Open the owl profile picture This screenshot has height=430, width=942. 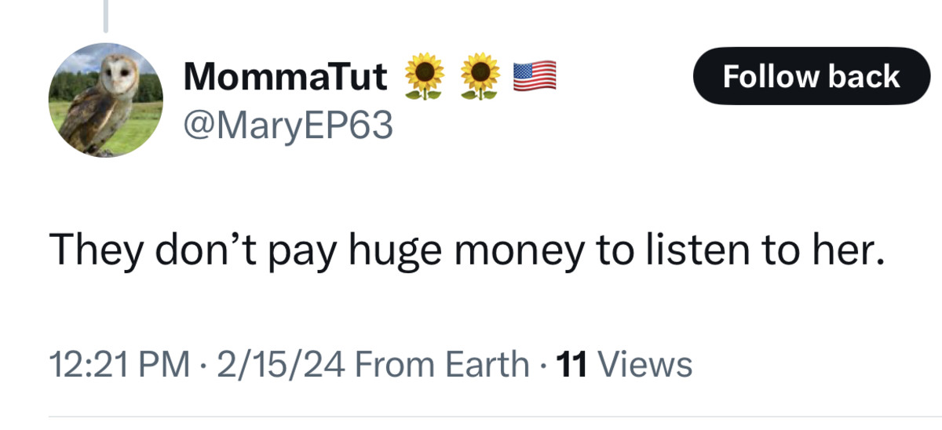pos(106,100)
